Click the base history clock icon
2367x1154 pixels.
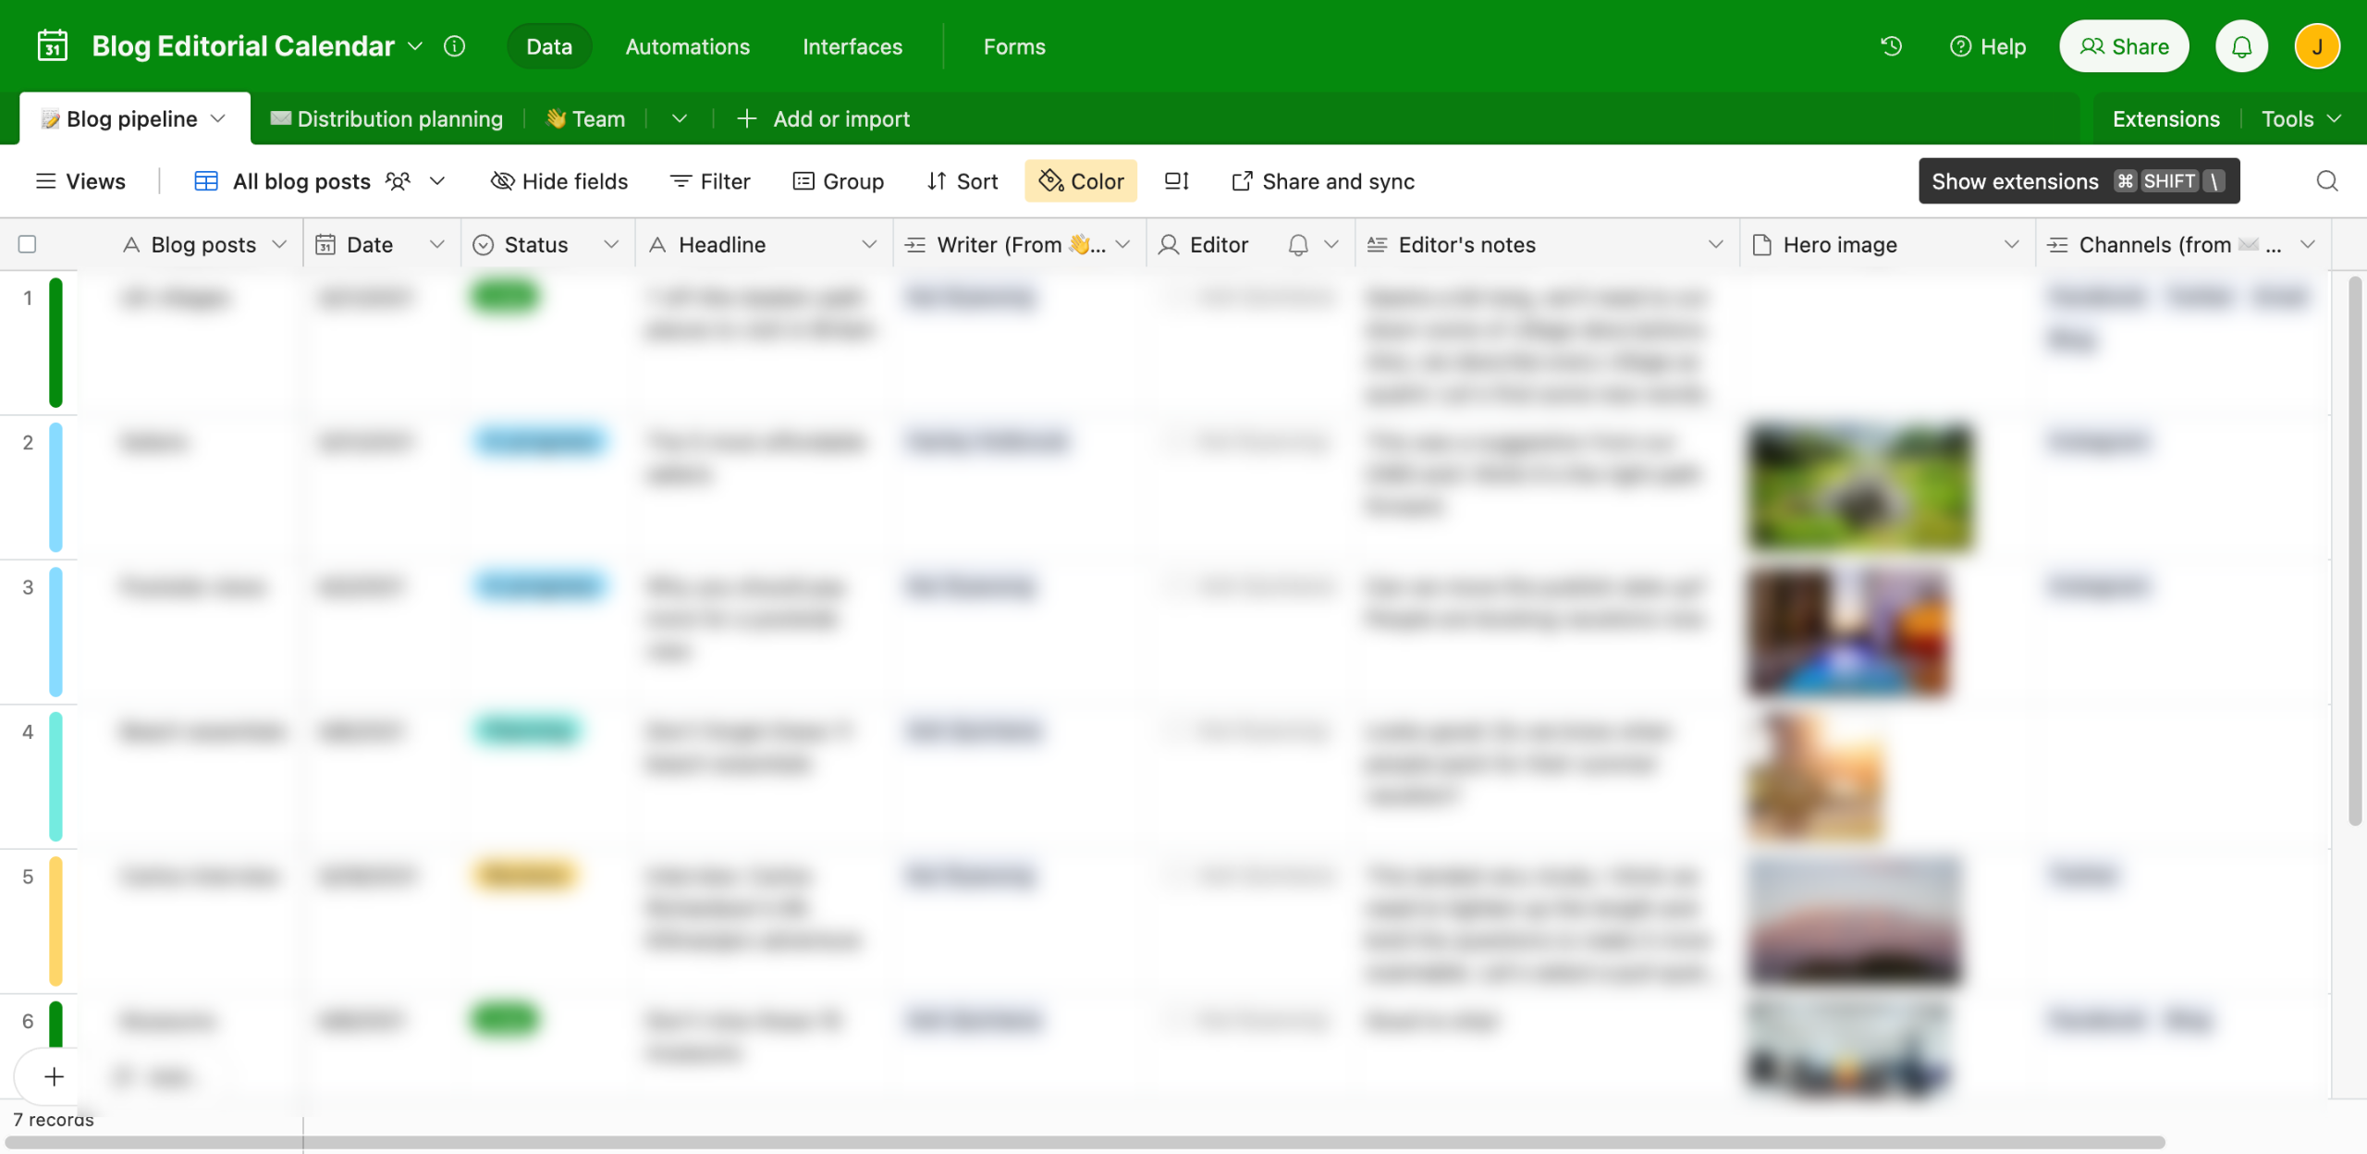[x=1891, y=46]
